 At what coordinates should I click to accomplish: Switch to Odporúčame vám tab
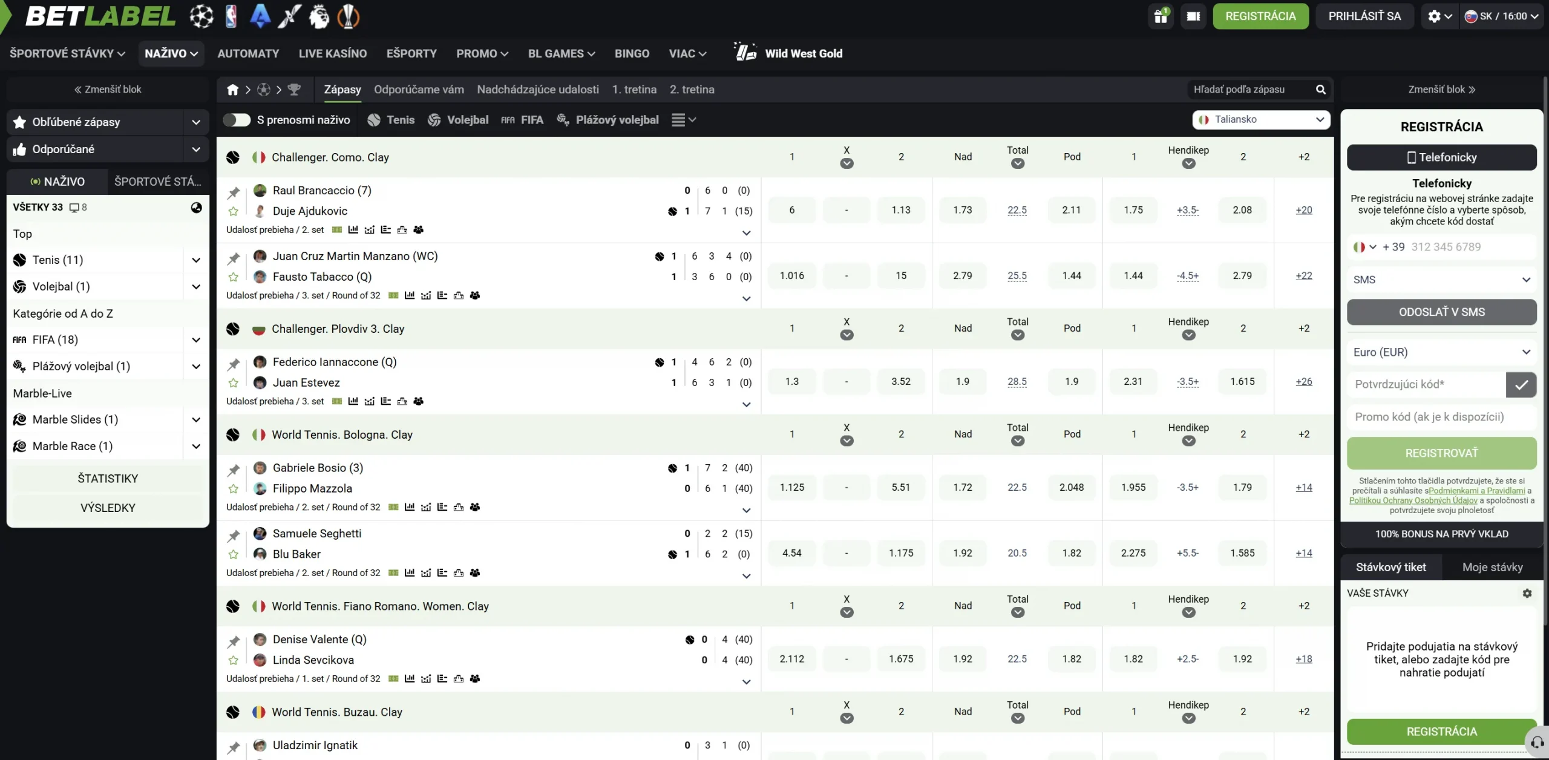(419, 90)
